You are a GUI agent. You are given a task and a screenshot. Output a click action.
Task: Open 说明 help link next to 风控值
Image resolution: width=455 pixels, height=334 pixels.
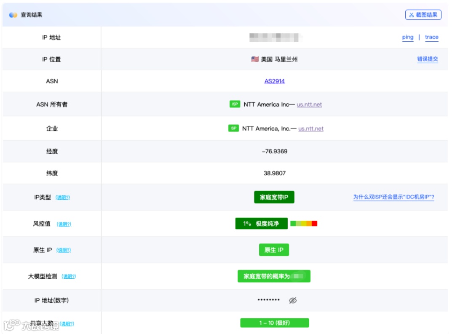(x=64, y=224)
